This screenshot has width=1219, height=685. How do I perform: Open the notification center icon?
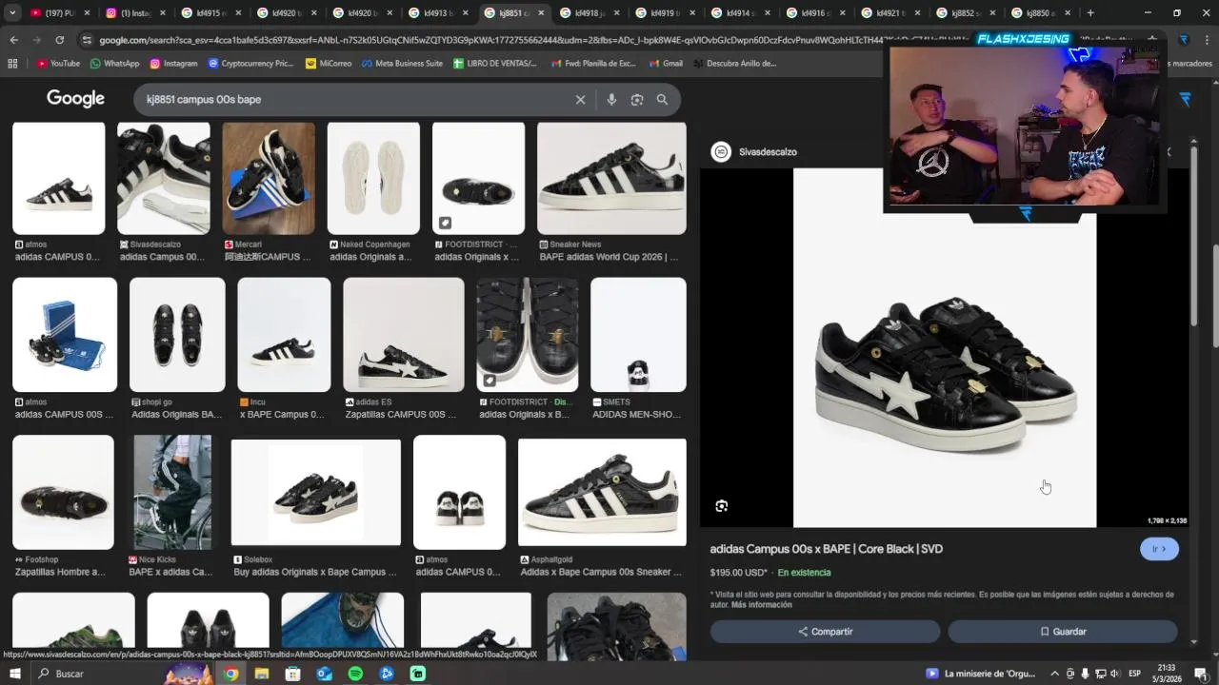1202,674
